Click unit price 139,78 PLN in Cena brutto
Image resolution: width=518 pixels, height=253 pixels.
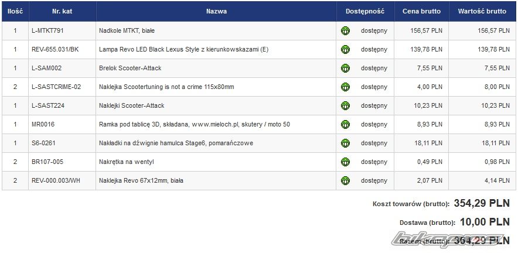pos(426,50)
